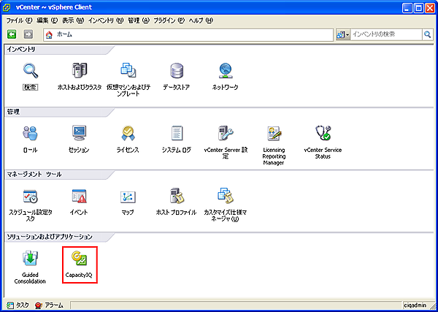Open ライセンス (Licensing) icon
The height and width of the screenshot is (312, 438).
tap(128, 133)
